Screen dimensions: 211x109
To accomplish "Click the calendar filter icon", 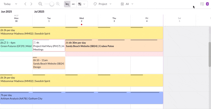I will 122,4.
